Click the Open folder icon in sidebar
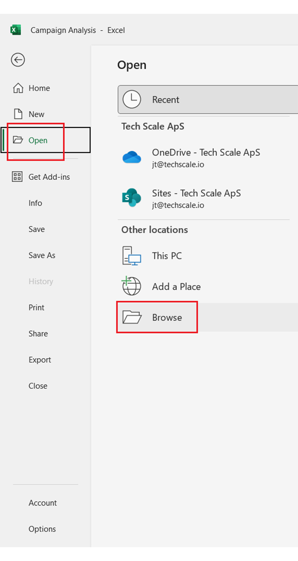 [x=18, y=140]
